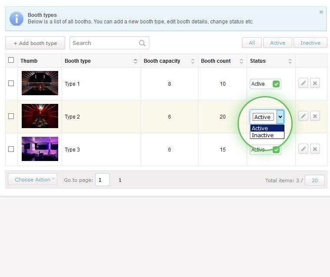This screenshot has width=330, height=277.
Task: Click Type 2 booth count value 20
Action: click(x=223, y=117)
